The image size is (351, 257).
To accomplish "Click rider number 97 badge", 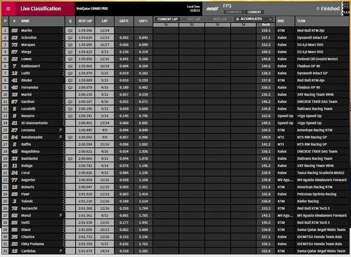I will pyautogui.click(x=15, y=52).
